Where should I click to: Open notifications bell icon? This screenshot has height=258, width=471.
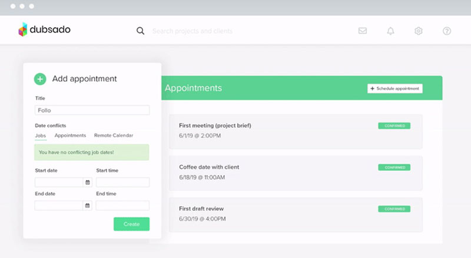(x=390, y=31)
